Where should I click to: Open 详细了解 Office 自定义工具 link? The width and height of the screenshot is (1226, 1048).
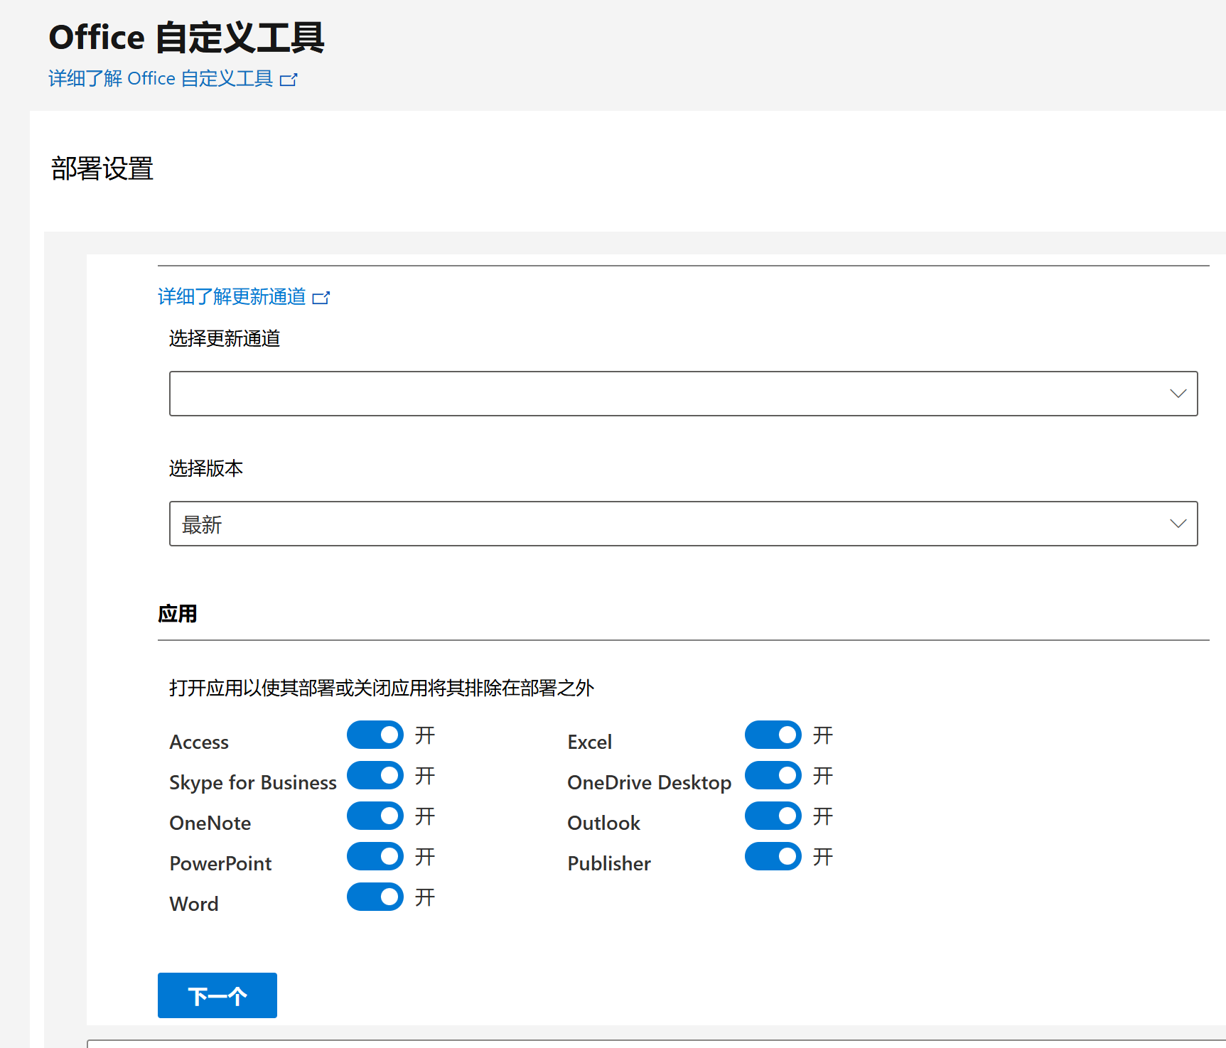click(x=161, y=78)
